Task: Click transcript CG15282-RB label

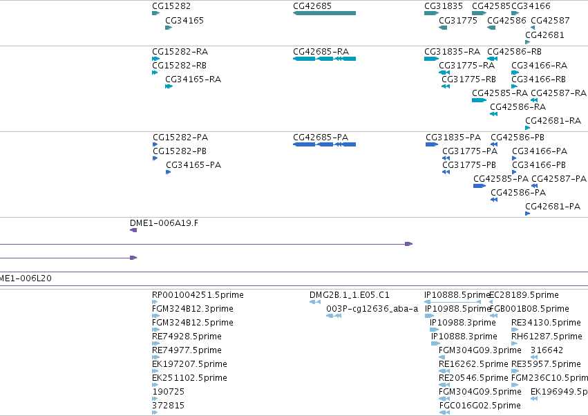Action: (x=179, y=65)
